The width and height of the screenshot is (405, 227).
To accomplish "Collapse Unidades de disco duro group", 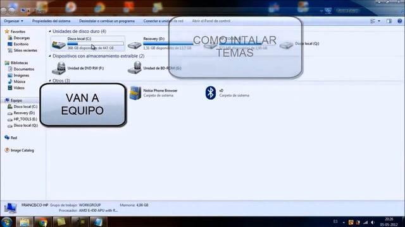I will click(50, 31).
